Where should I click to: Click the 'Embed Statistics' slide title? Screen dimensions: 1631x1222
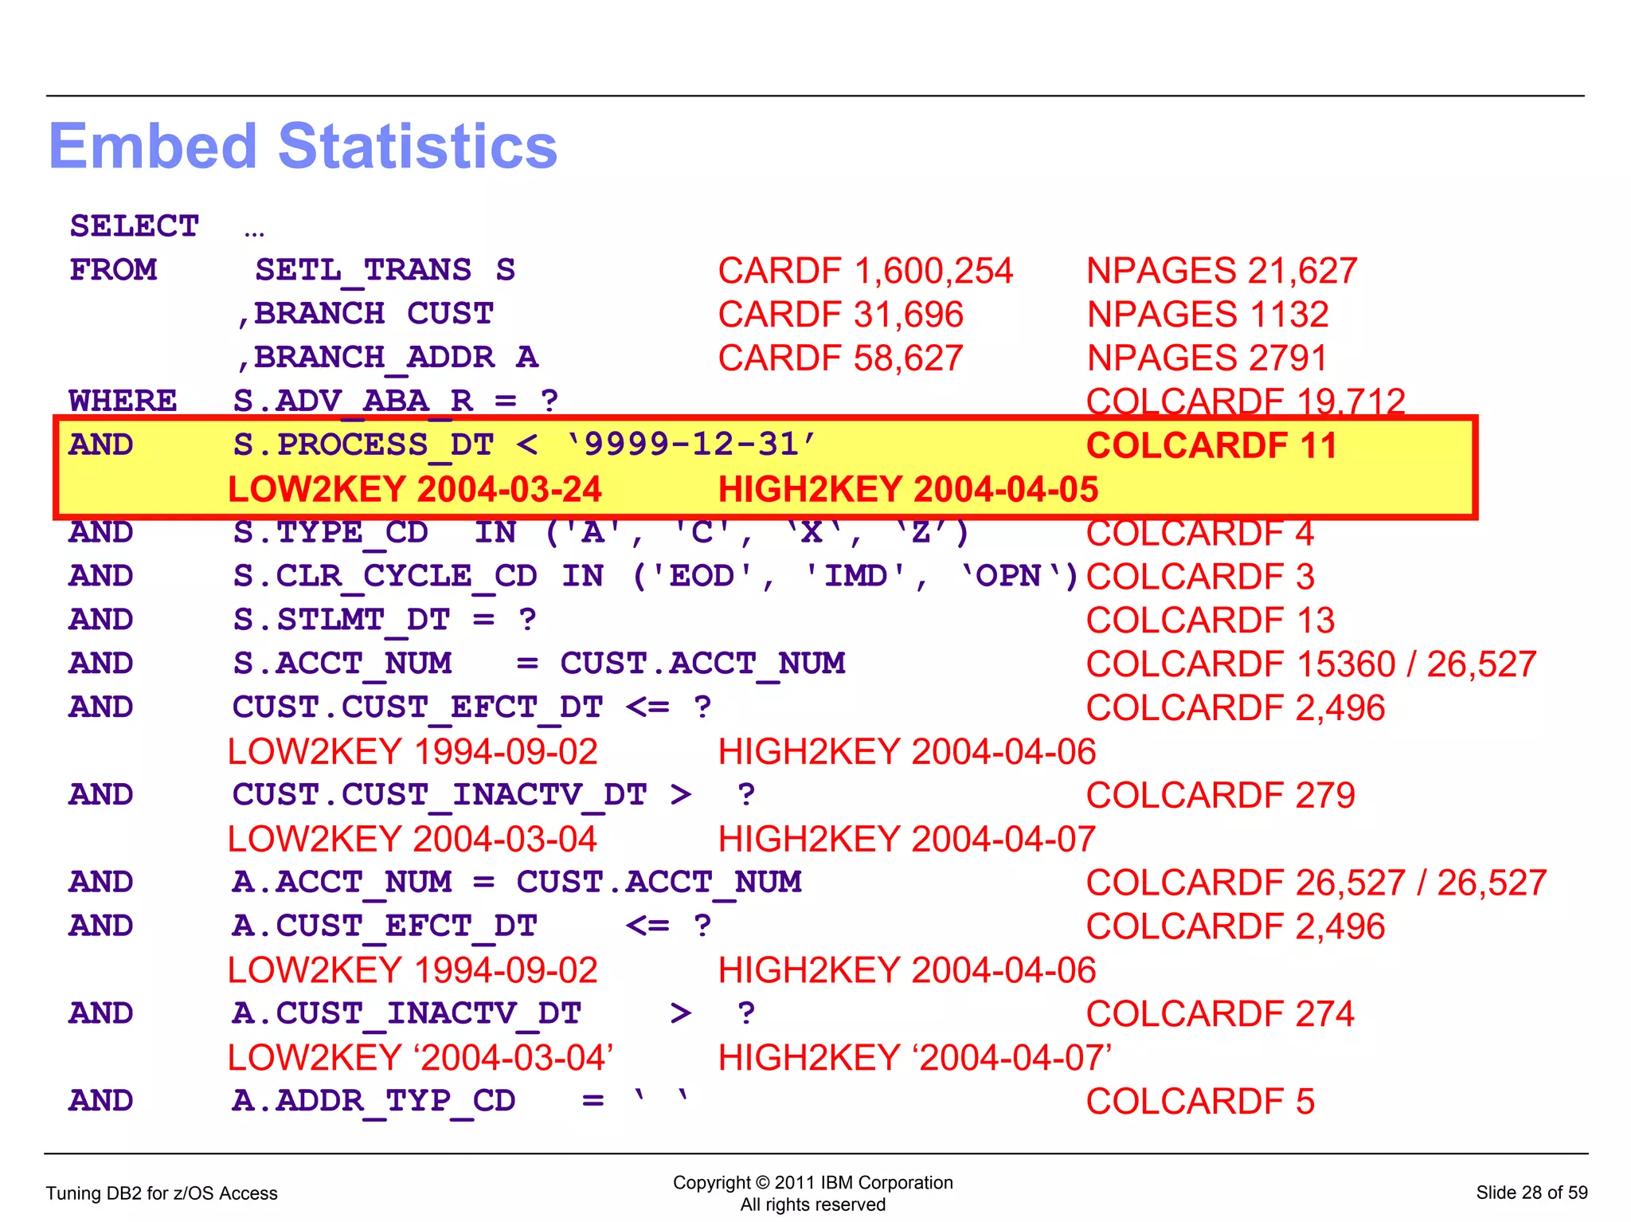(303, 147)
